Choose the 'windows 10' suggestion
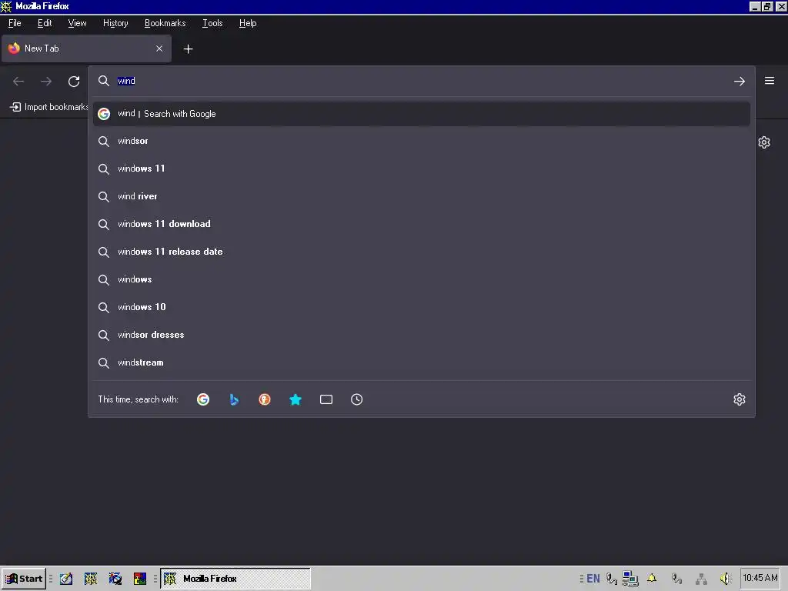Screen dimensions: 788x591 (x=421, y=307)
